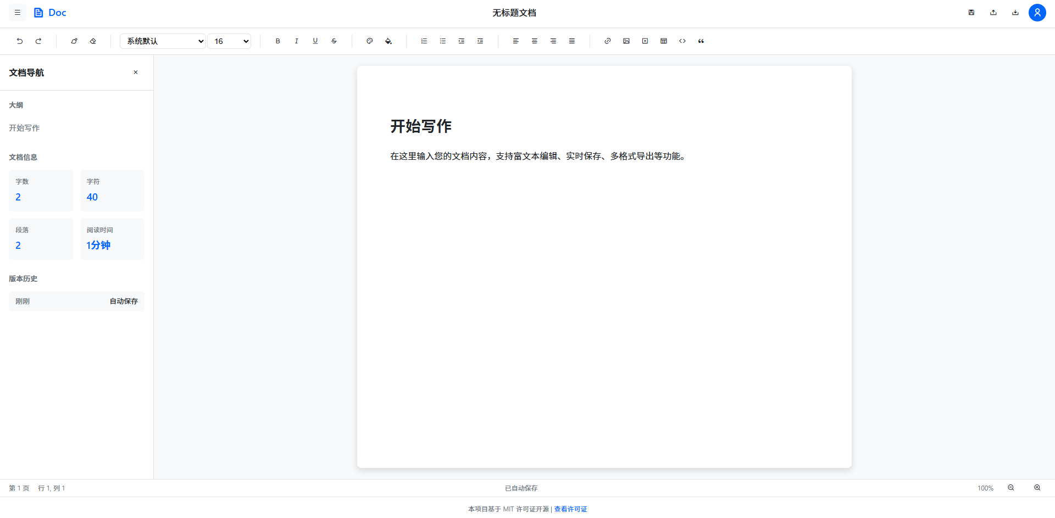This screenshot has width=1055, height=518.
Task: Open 查看许可证 license link
Action: (570, 509)
